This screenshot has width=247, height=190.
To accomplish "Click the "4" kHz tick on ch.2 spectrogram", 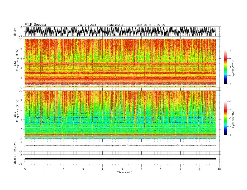I will click(22, 120).
